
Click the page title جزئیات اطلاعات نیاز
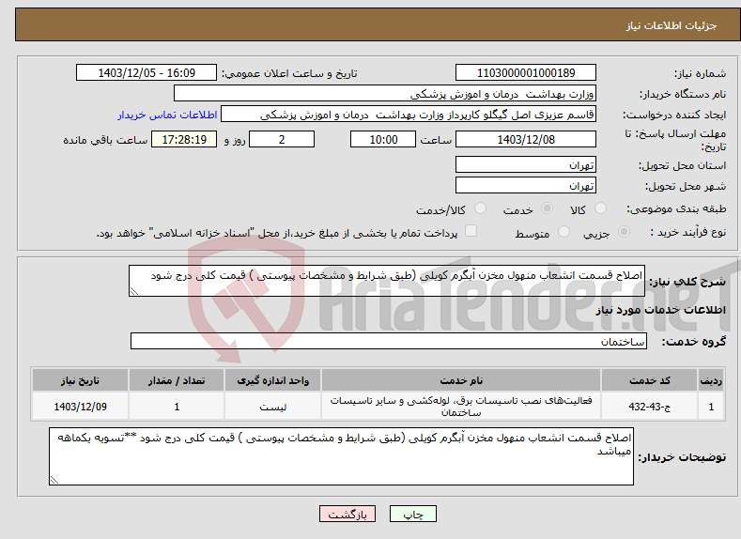point(672,25)
